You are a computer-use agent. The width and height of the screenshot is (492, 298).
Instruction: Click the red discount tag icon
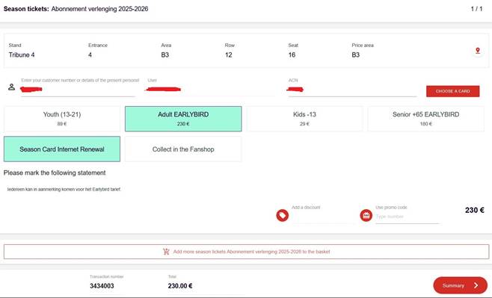[x=282, y=215]
